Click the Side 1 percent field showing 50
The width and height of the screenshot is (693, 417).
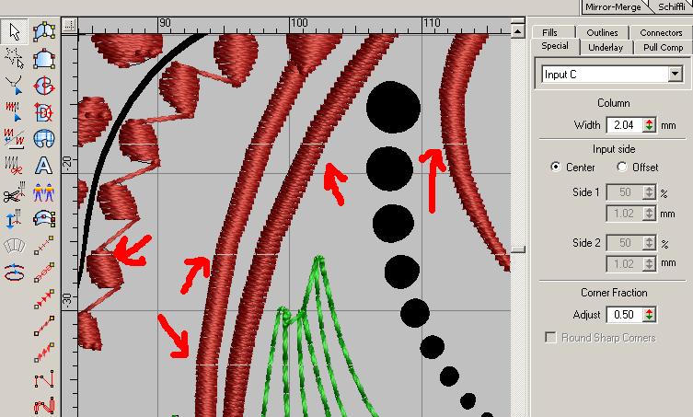(x=625, y=192)
